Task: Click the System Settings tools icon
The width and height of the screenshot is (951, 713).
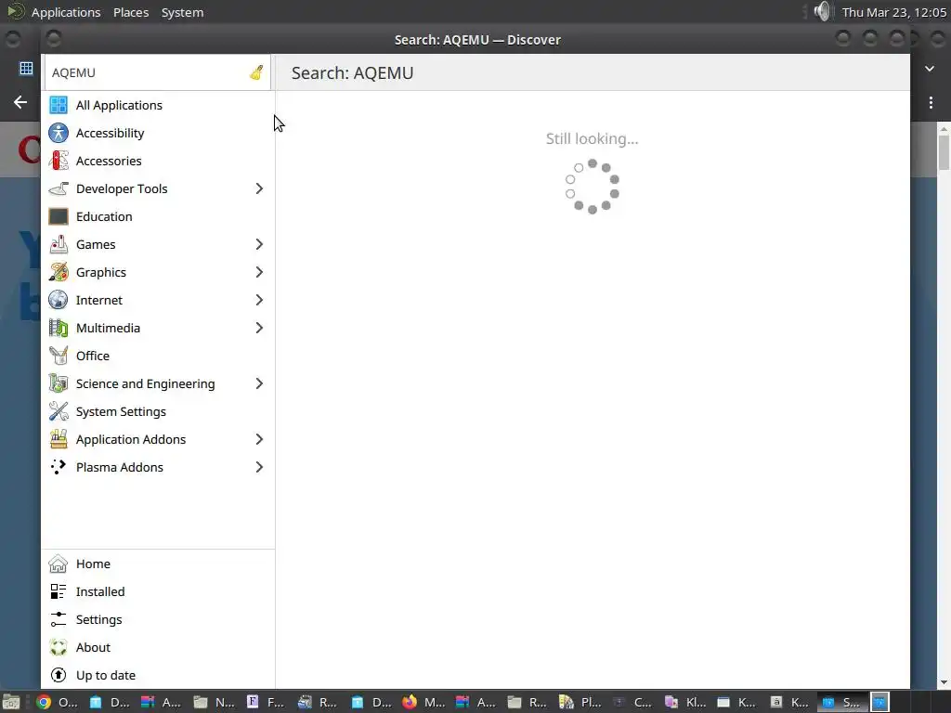Action: click(x=59, y=411)
